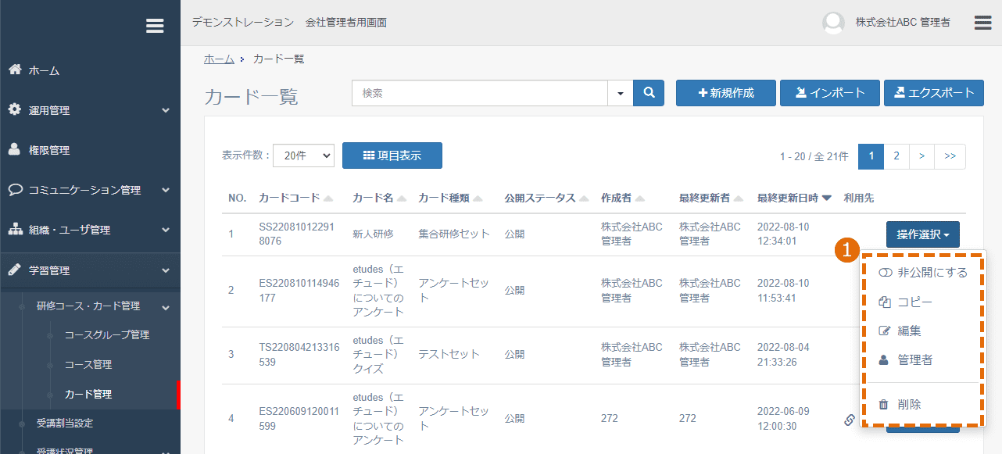The height and width of the screenshot is (454, 1002).
Task: Toggle the sidebar hamburger menu icon
Action: click(x=155, y=26)
